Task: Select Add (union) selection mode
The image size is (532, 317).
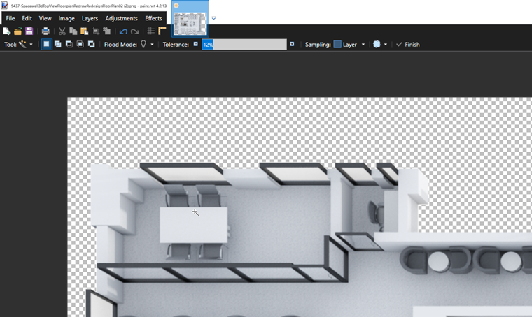Action: point(58,44)
